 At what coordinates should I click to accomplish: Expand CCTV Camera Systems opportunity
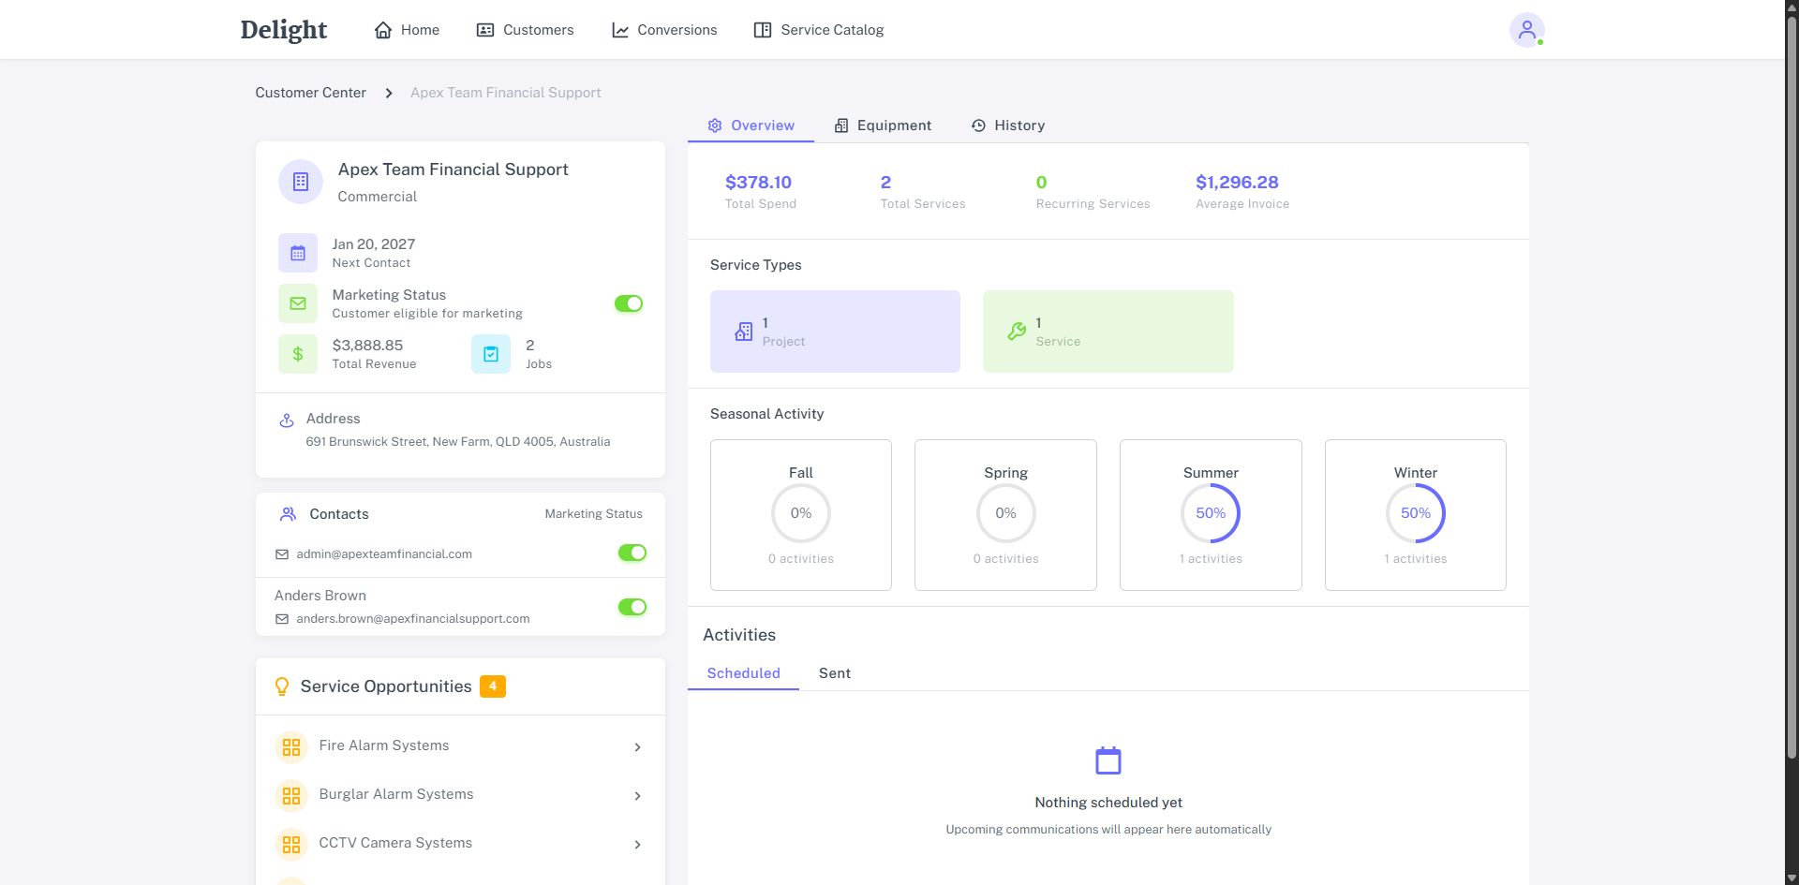[x=637, y=845]
